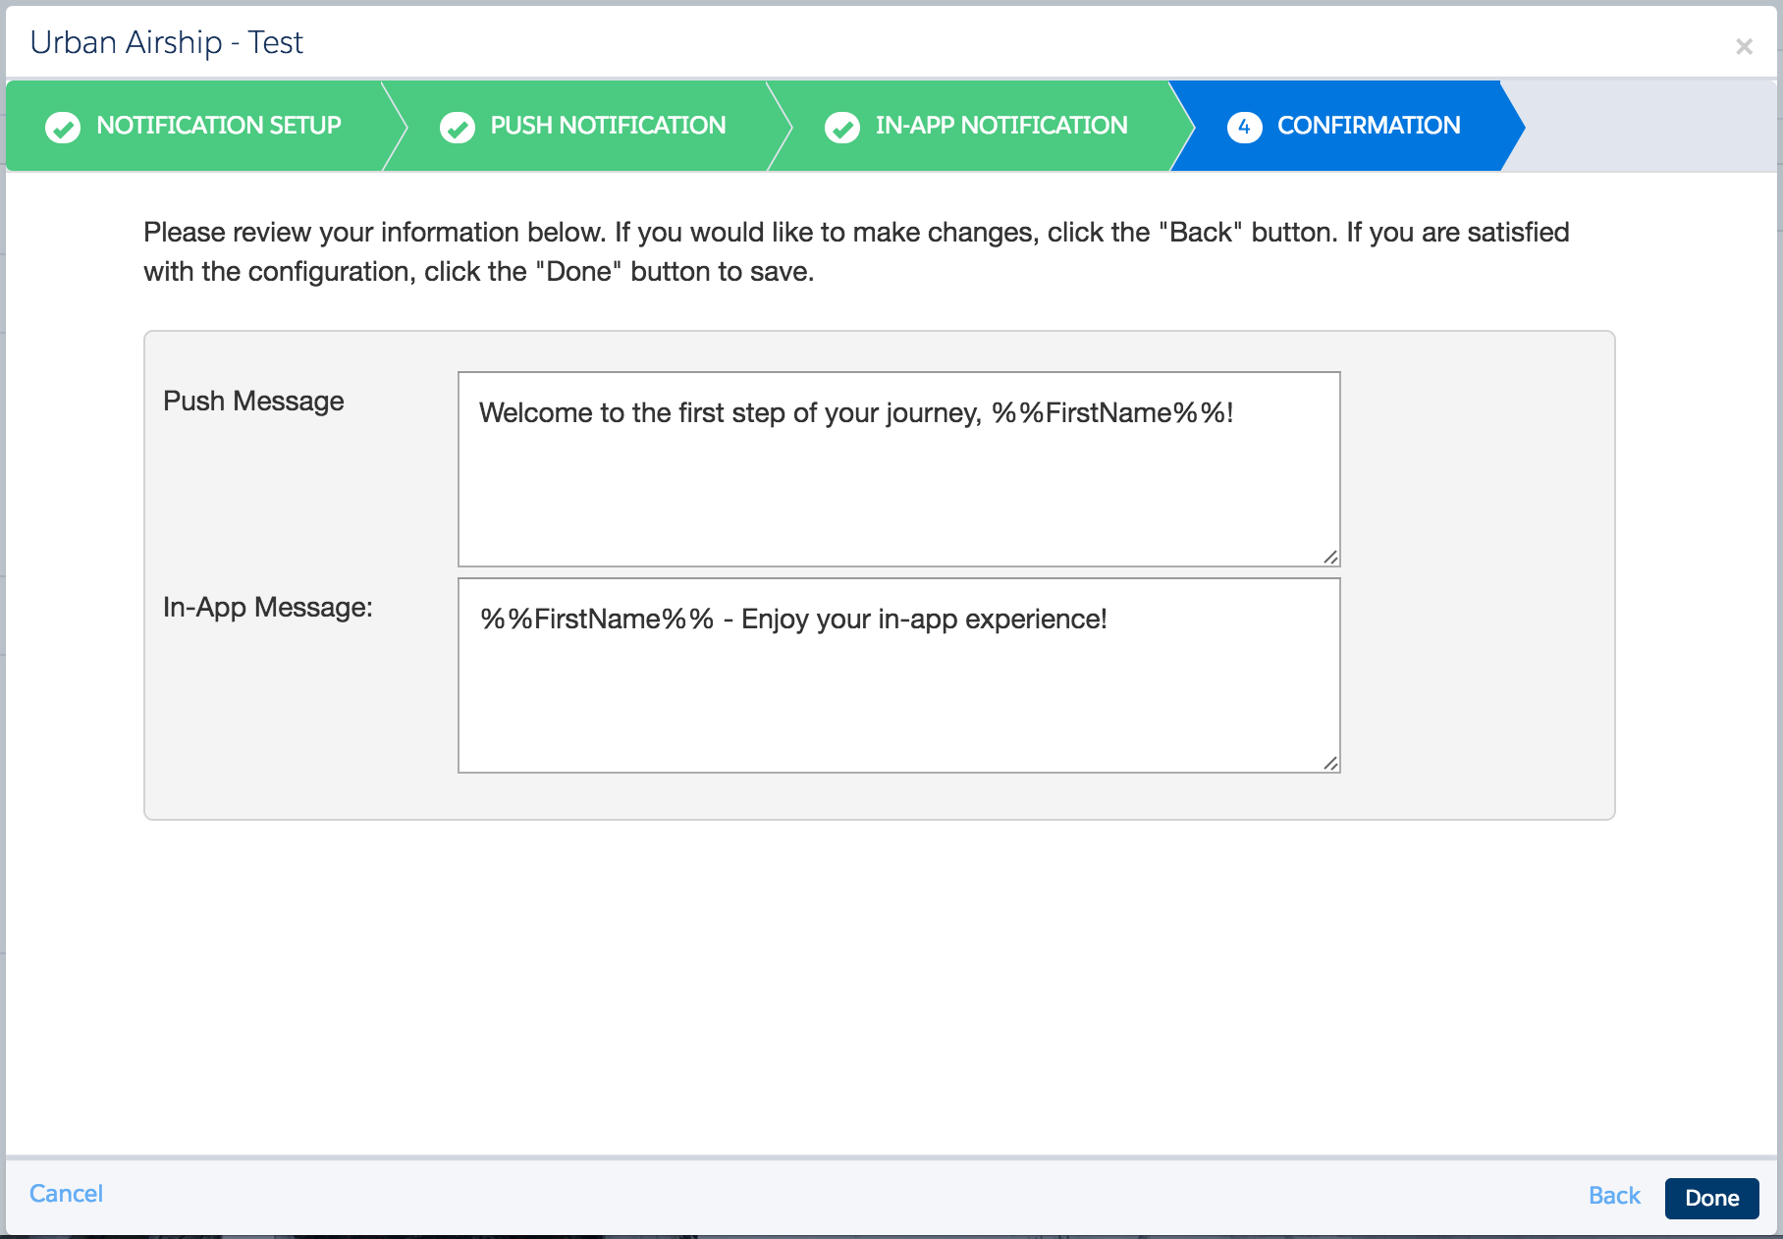Image resolution: width=1783 pixels, height=1239 pixels.
Task: Click inside the In-App Message text area
Action: [897, 673]
